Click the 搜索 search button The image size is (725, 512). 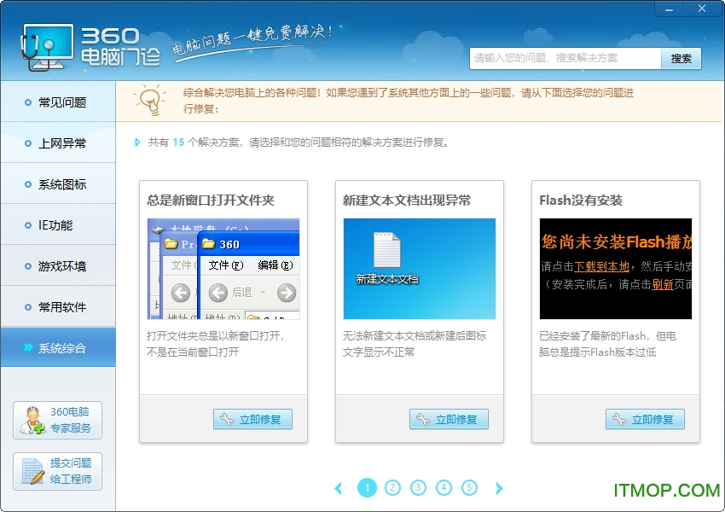point(680,59)
